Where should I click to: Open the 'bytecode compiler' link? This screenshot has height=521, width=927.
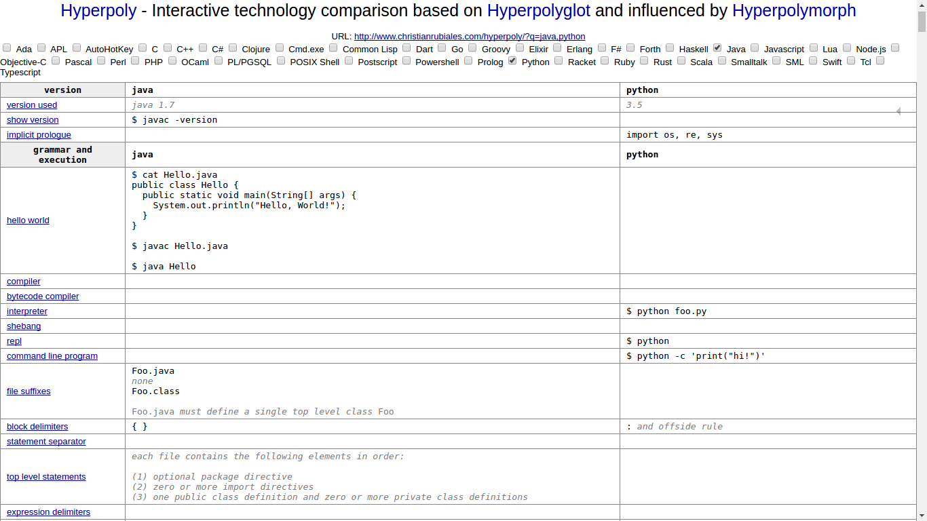43,296
